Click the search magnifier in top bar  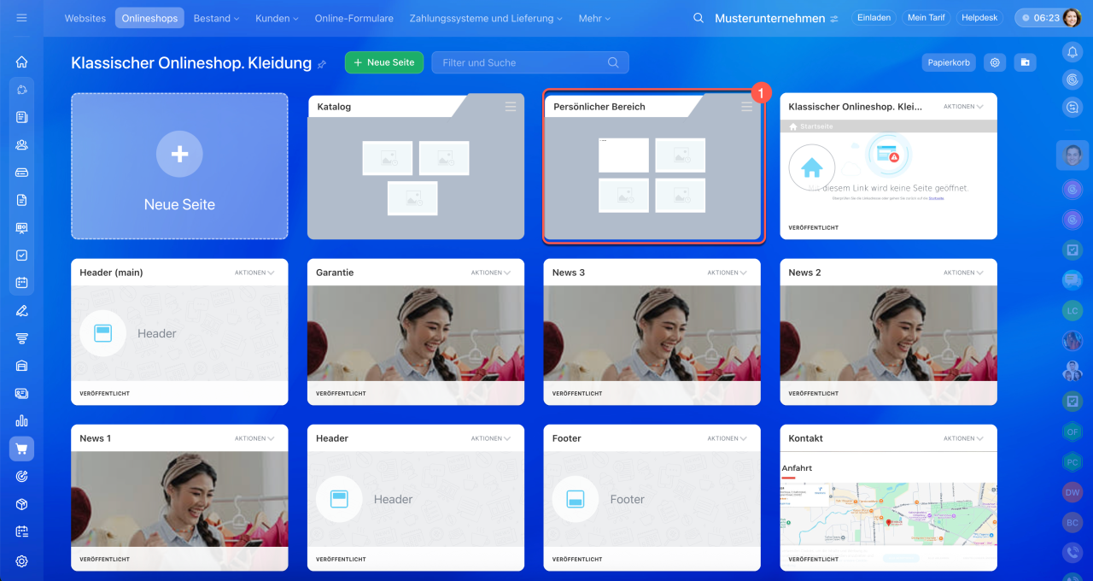698,18
